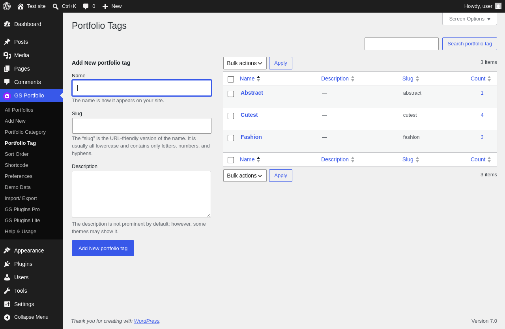
Task: Click the Plugins plug icon
Action: point(7,264)
